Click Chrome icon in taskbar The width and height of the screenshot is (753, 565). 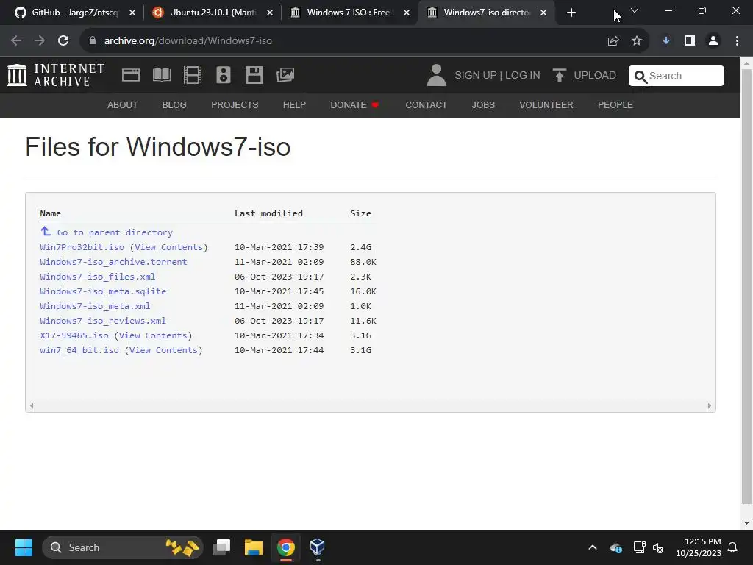tap(286, 547)
